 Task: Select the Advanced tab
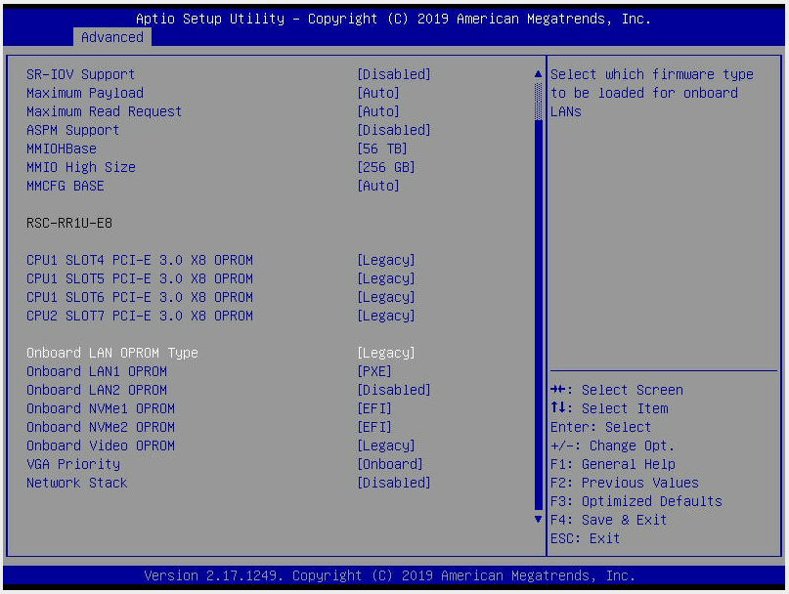pos(111,37)
